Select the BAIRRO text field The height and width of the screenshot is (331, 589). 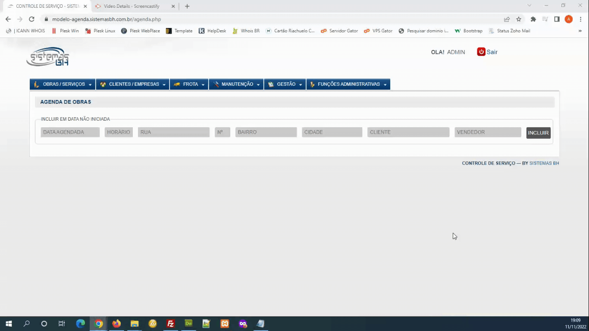(266, 132)
